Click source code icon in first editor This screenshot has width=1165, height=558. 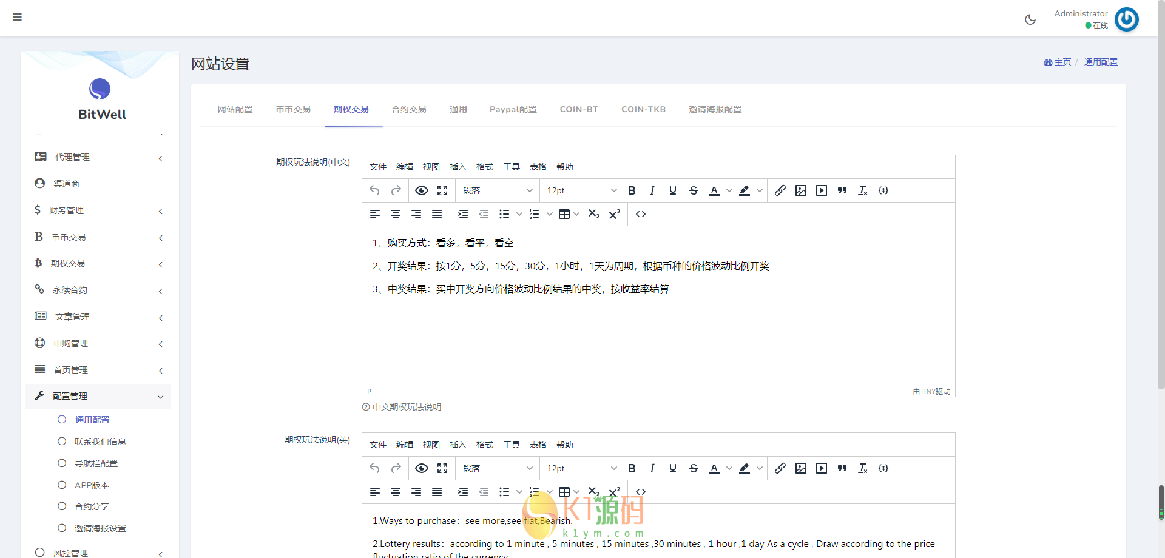[x=641, y=214]
